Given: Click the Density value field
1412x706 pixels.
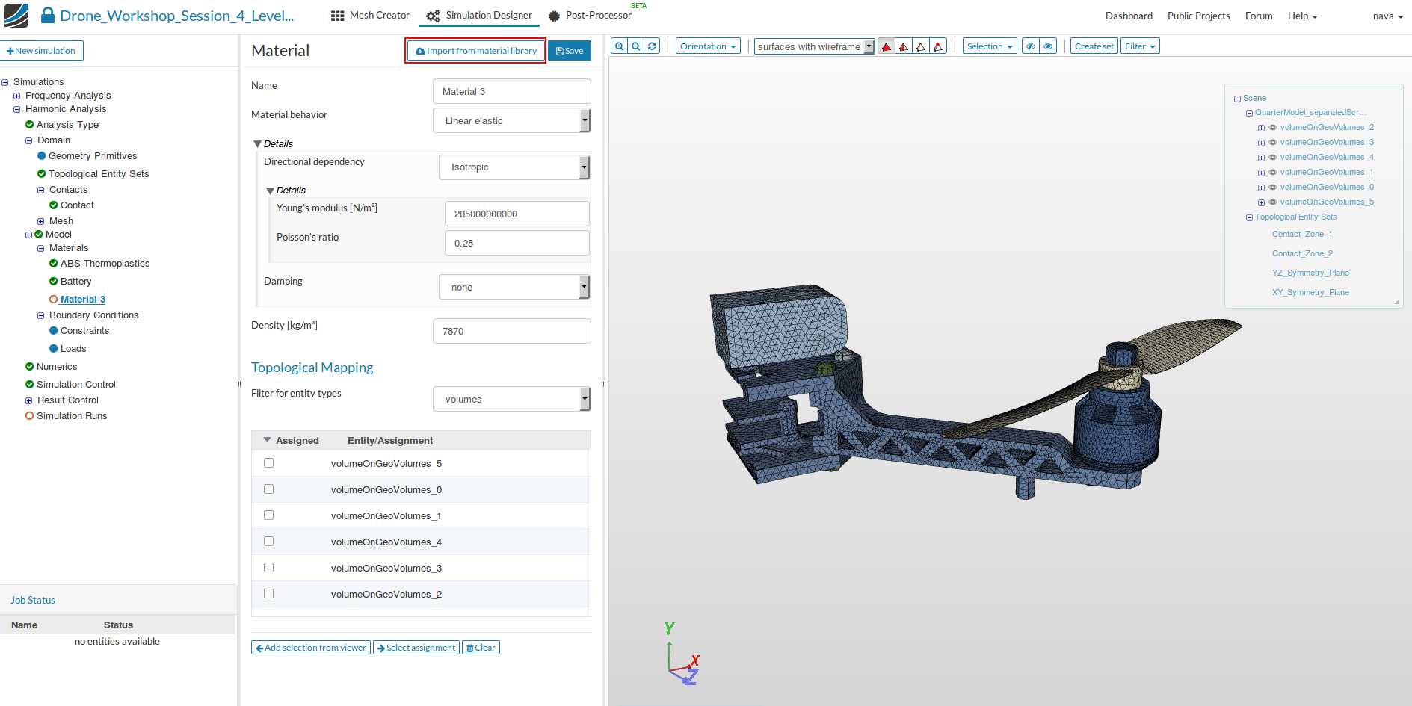Looking at the screenshot, I should (x=512, y=332).
